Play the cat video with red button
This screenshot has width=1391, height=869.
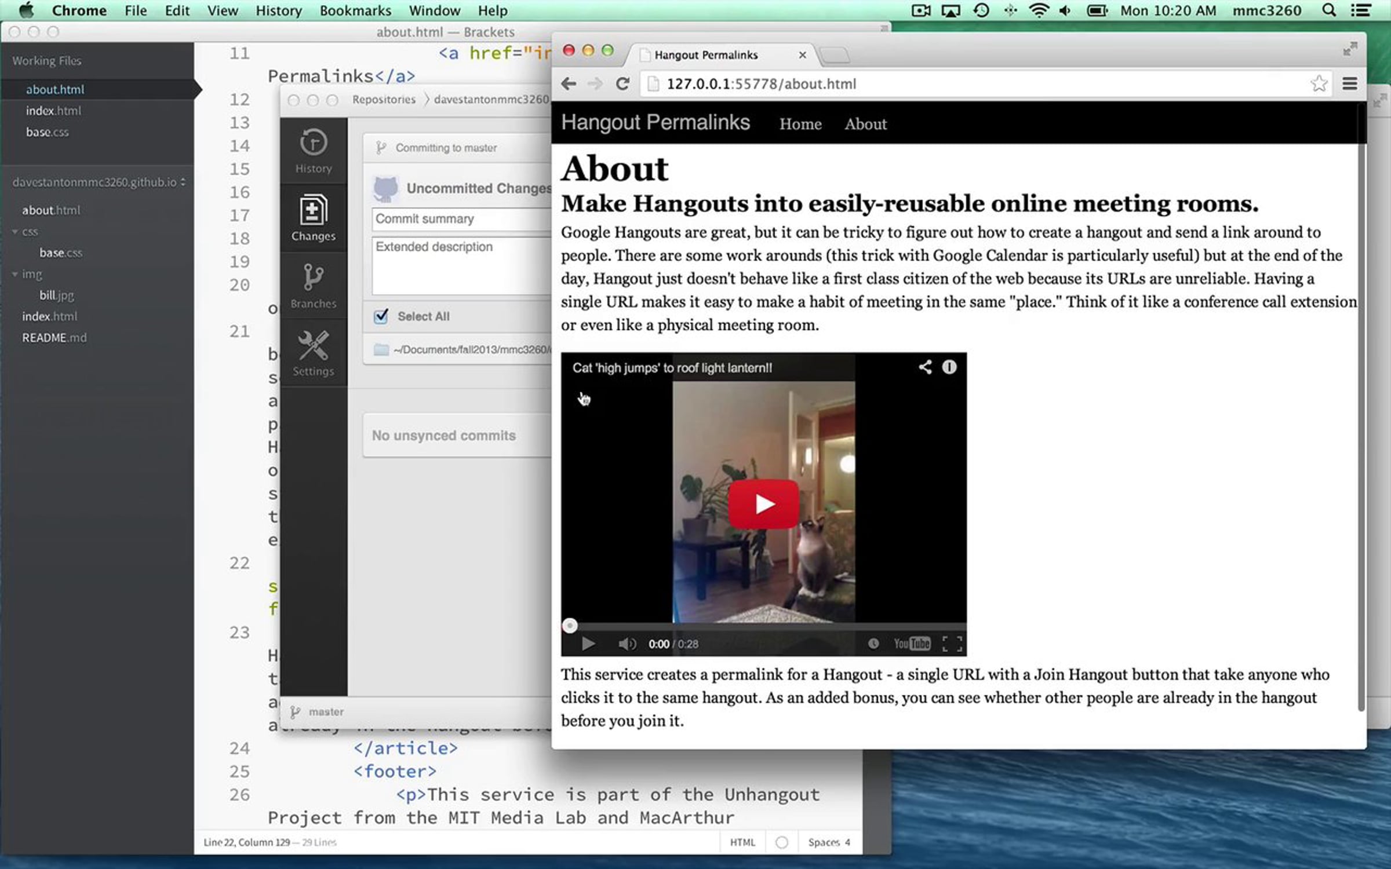pos(763,504)
